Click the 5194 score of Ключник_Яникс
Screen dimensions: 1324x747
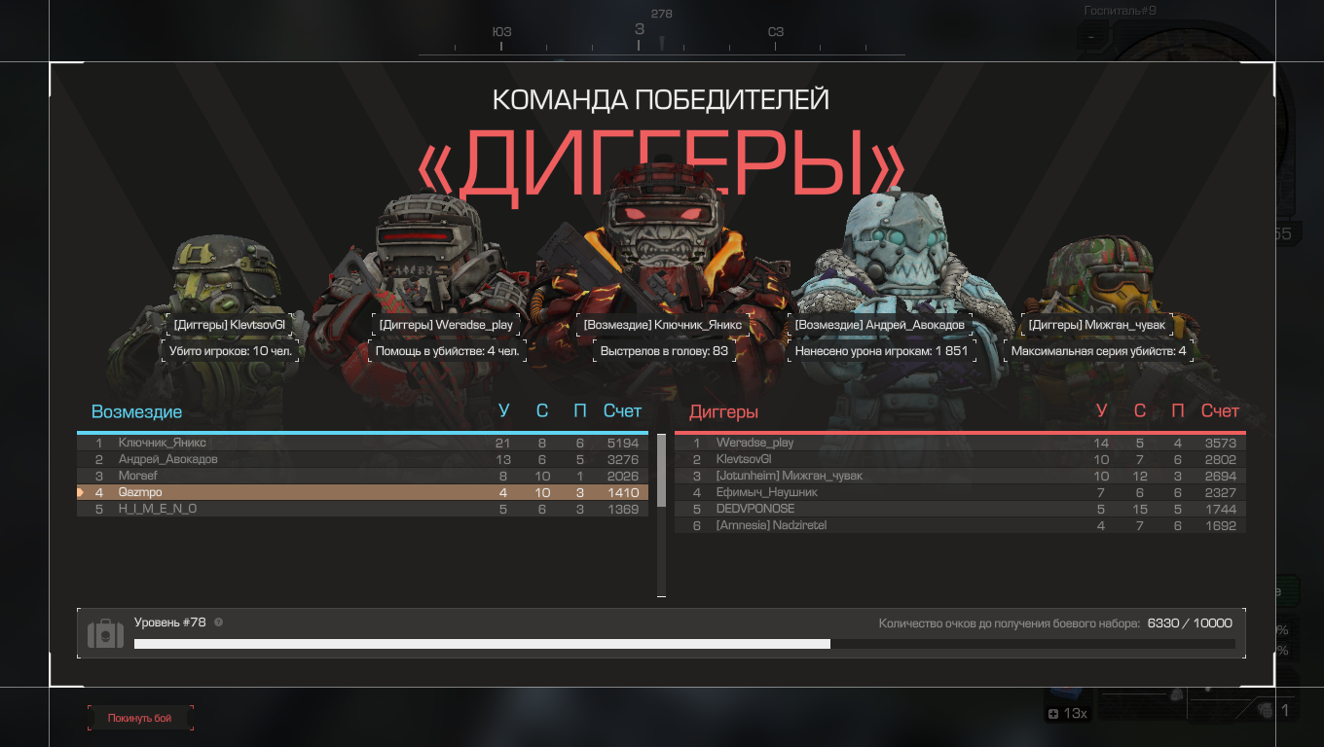[x=622, y=443]
